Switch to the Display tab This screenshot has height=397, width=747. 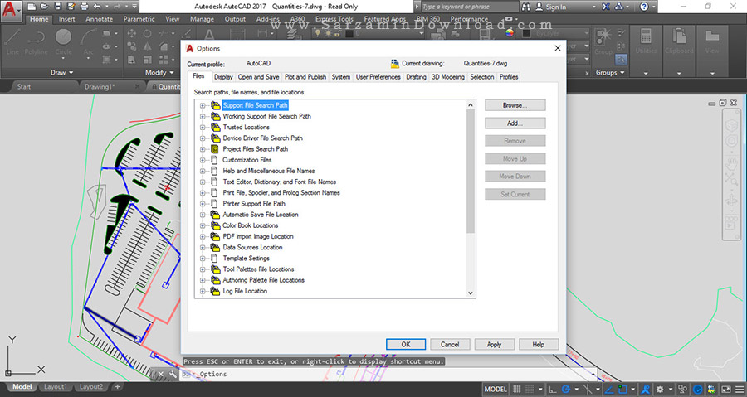[x=223, y=77]
